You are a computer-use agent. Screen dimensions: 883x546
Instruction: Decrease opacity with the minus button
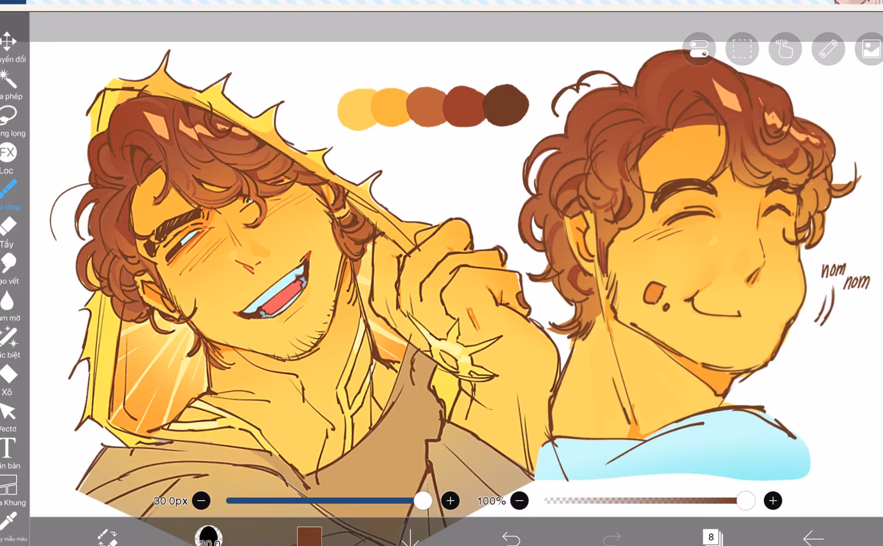point(520,500)
